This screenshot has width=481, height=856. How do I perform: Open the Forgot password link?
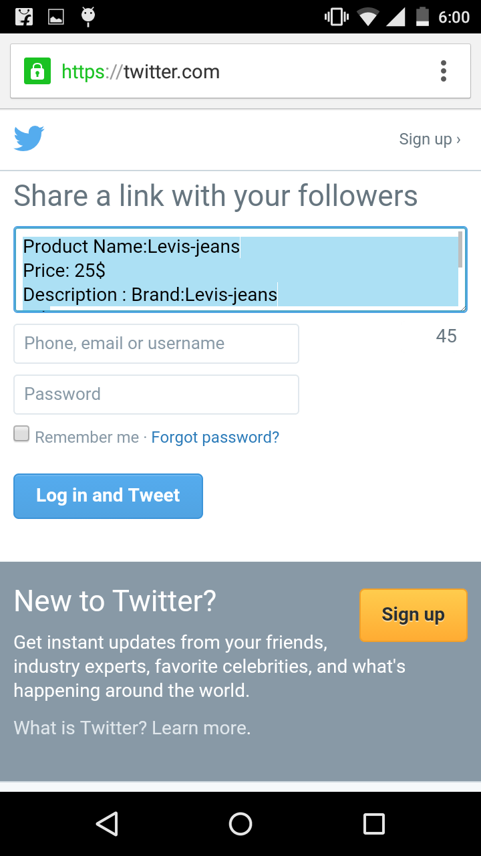[x=215, y=437]
